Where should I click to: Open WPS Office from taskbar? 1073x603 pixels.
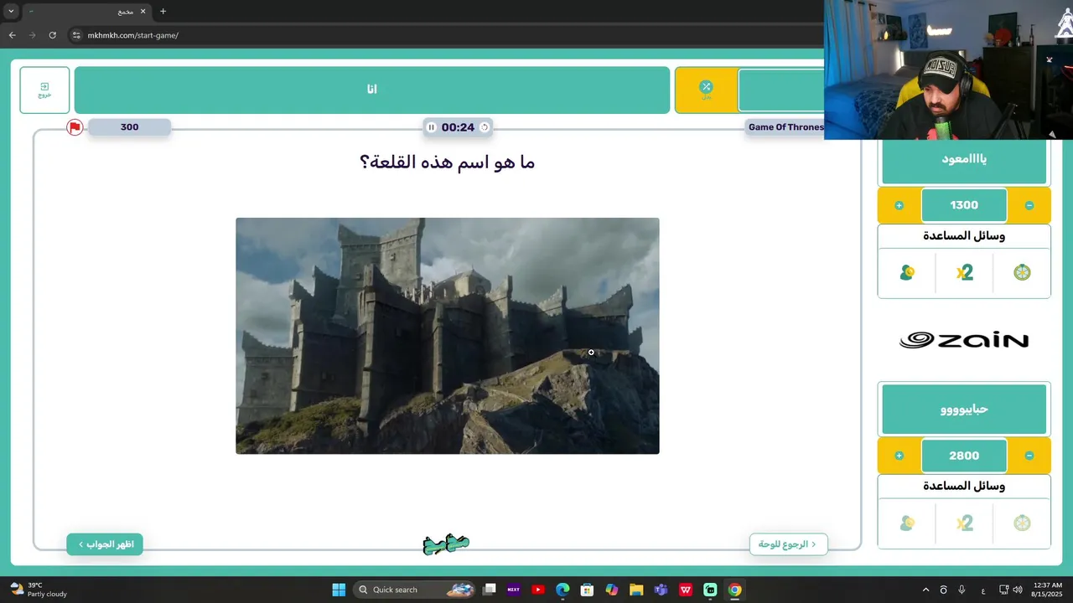point(686,590)
